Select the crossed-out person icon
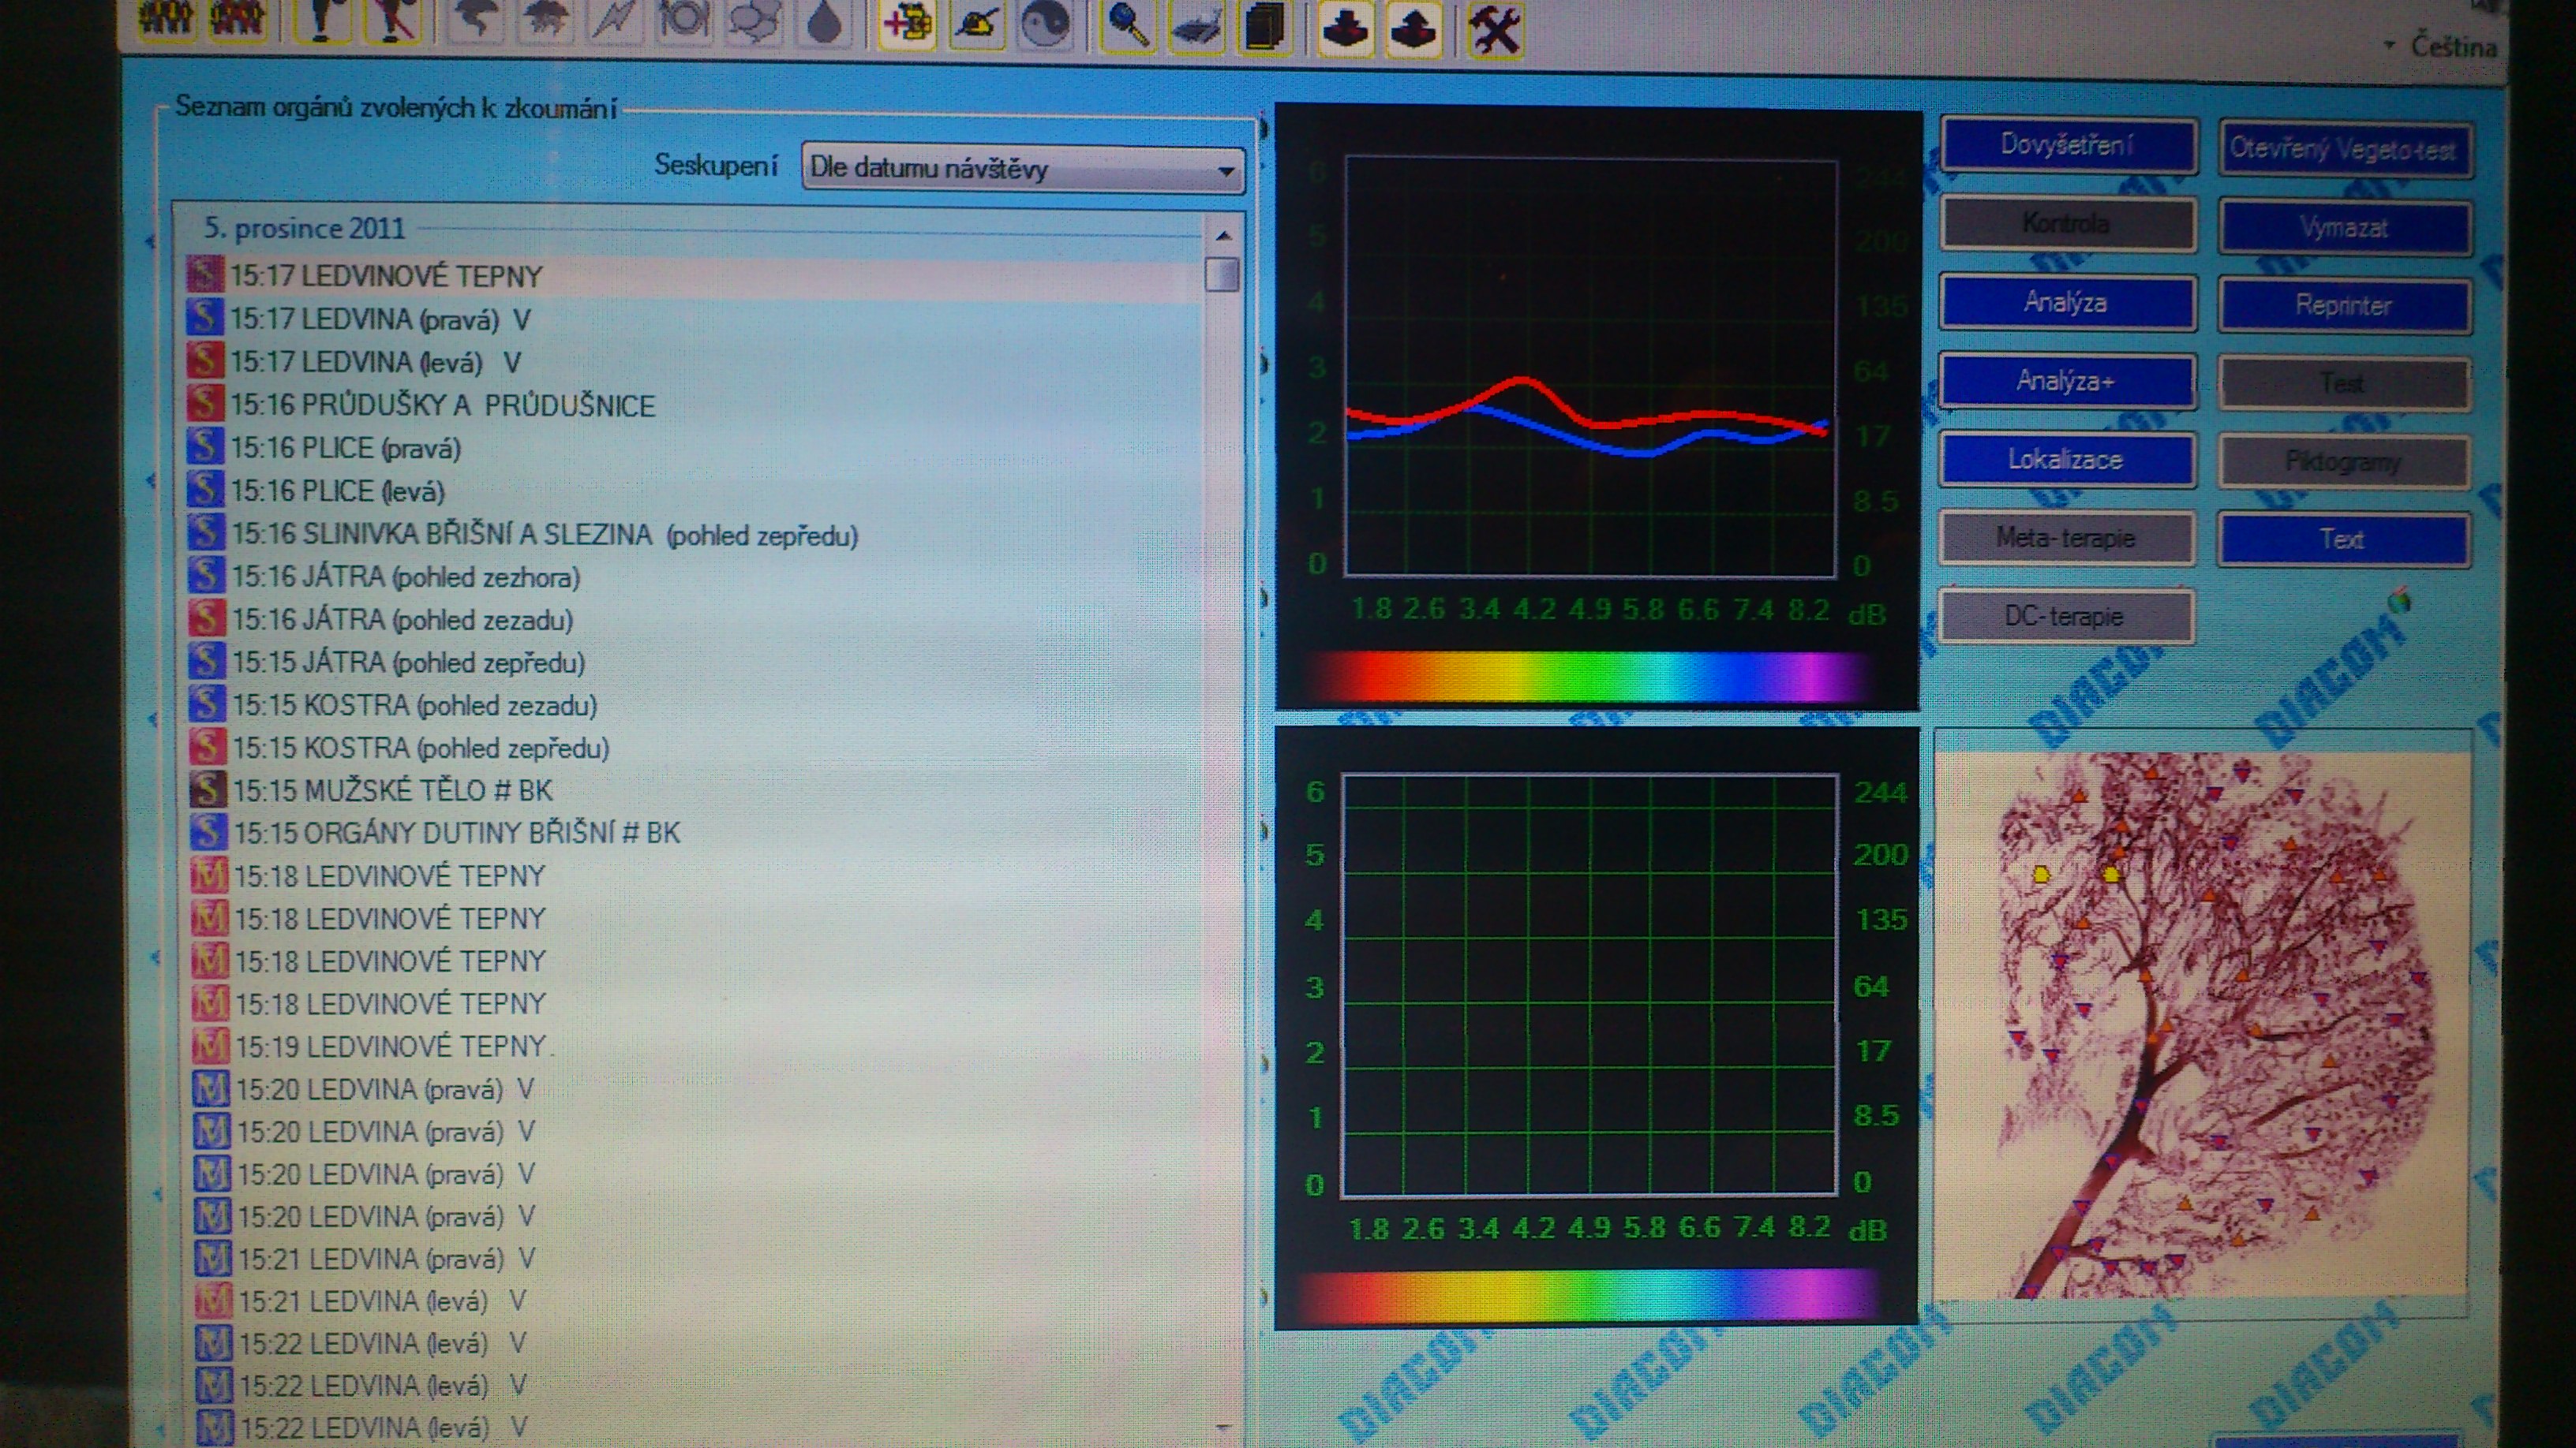 click(x=393, y=20)
